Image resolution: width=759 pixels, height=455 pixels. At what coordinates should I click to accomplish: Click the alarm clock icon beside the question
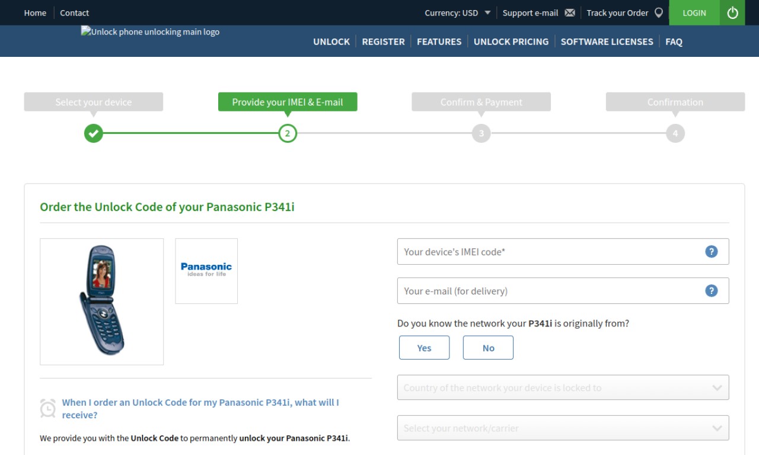(x=47, y=408)
